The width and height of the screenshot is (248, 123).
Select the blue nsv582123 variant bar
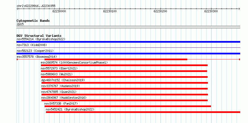point(128,54)
